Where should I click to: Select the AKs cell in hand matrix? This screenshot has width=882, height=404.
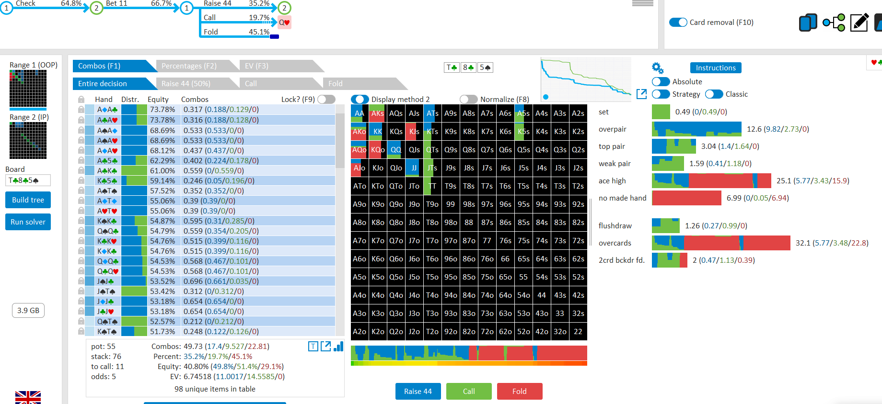click(x=378, y=113)
